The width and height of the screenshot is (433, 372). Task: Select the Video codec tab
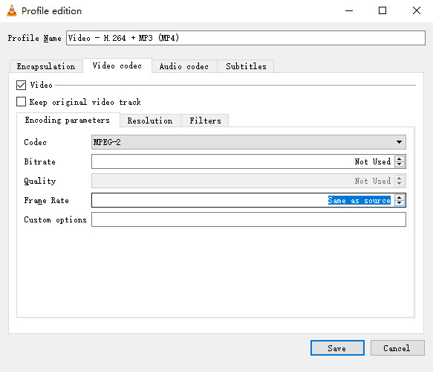tap(117, 65)
